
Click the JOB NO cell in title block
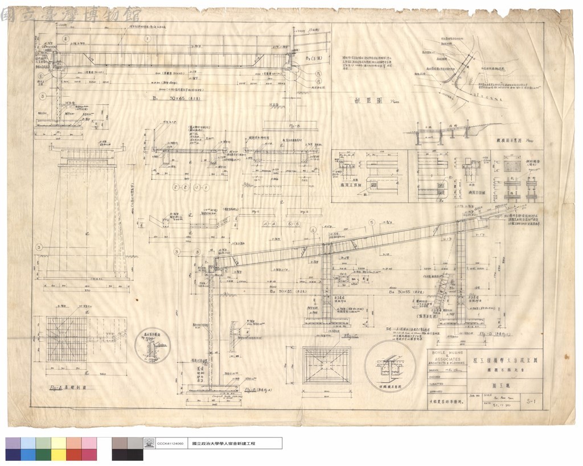(x=474, y=402)
